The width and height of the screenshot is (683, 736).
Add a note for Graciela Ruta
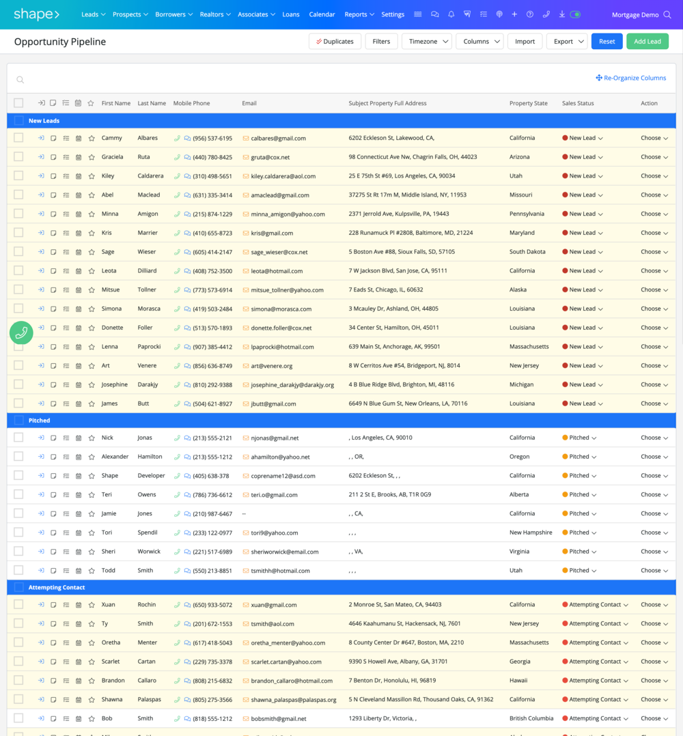coord(53,157)
